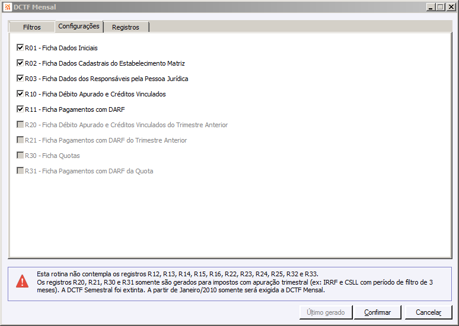
Task: Click the red warning triangle icon
Action: (23, 281)
